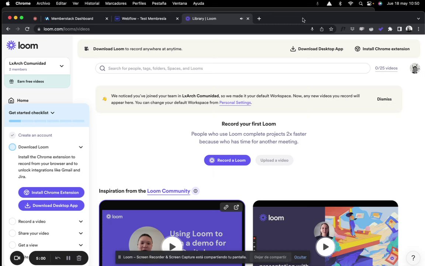Go forward with browser forward arrow
The image size is (425, 266).
18,29
